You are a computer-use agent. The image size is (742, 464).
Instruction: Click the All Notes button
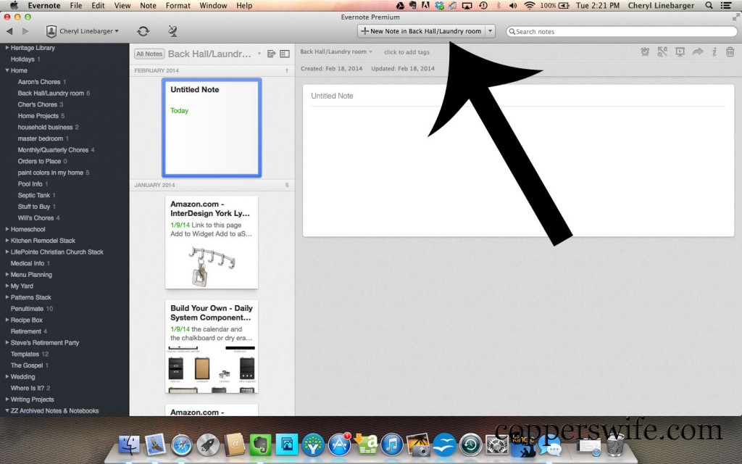pos(149,54)
